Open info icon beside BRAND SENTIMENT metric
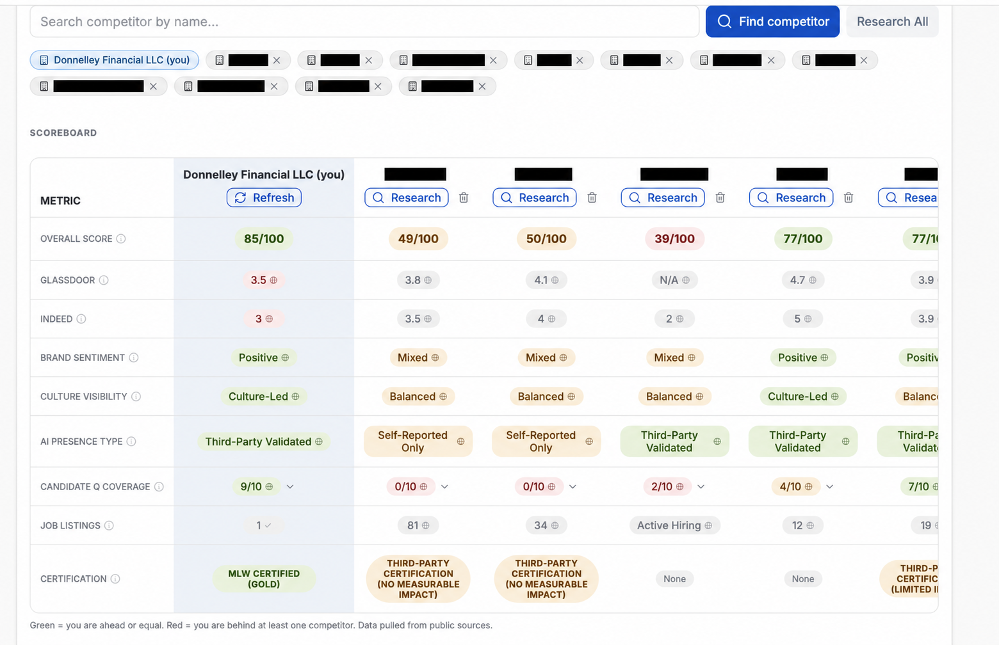The image size is (999, 645). (x=134, y=358)
